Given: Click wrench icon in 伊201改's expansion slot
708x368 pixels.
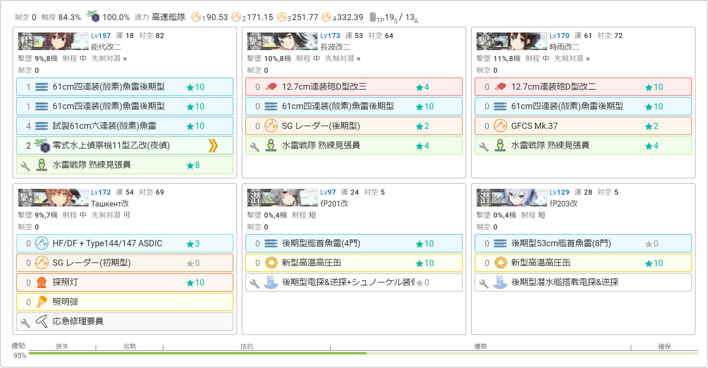Looking at the screenshot, I should click(x=255, y=283).
